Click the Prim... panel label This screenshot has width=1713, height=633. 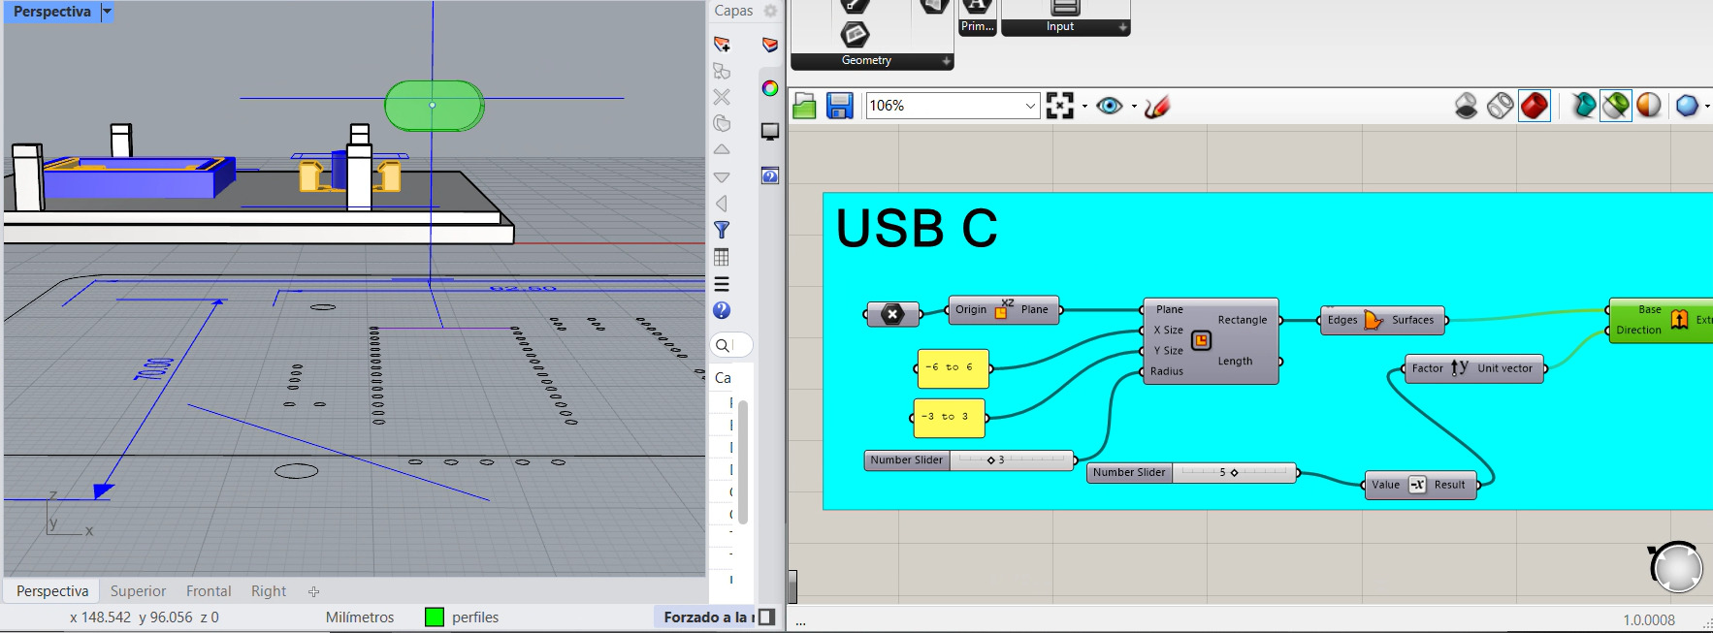coord(977,27)
